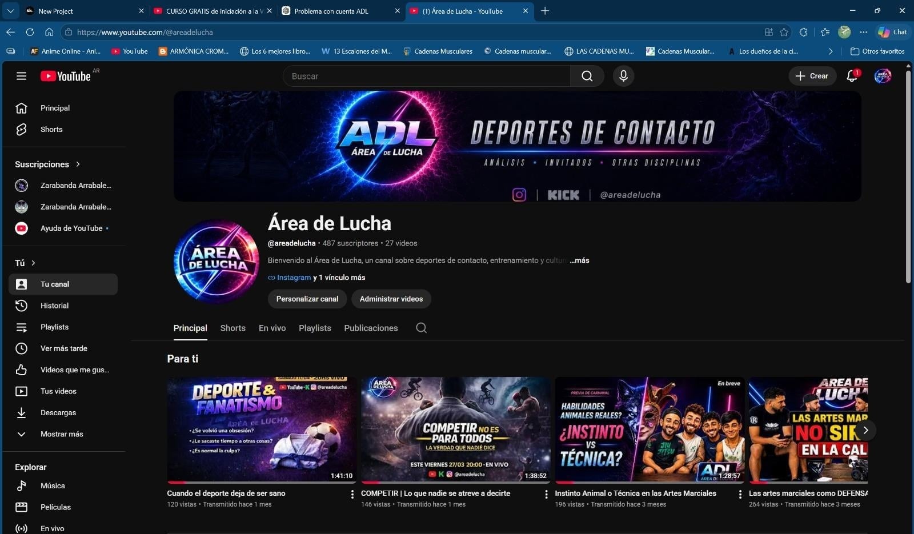Switch to 'Problema con cuenta ADL' tab

point(341,11)
